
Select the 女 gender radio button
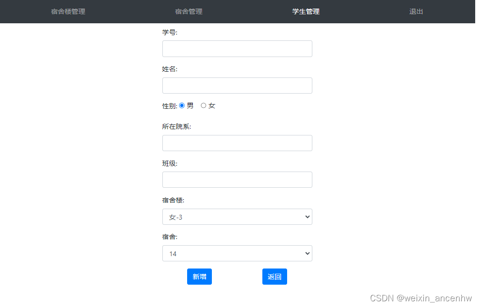click(x=203, y=106)
